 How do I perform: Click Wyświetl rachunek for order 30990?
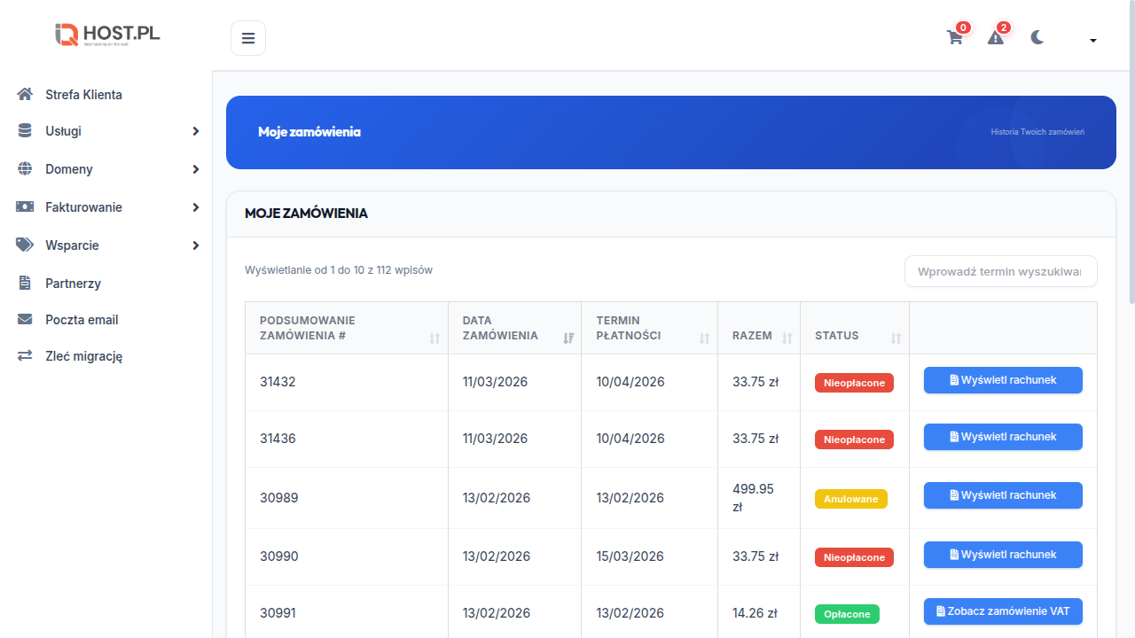(1003, 555)
